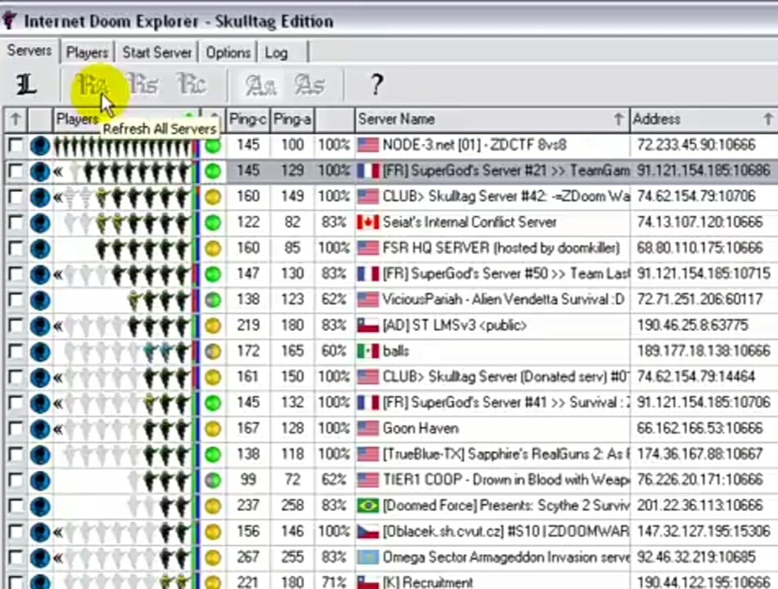
Task: Check the box for Goon Haven row
Action: [16, 429]
